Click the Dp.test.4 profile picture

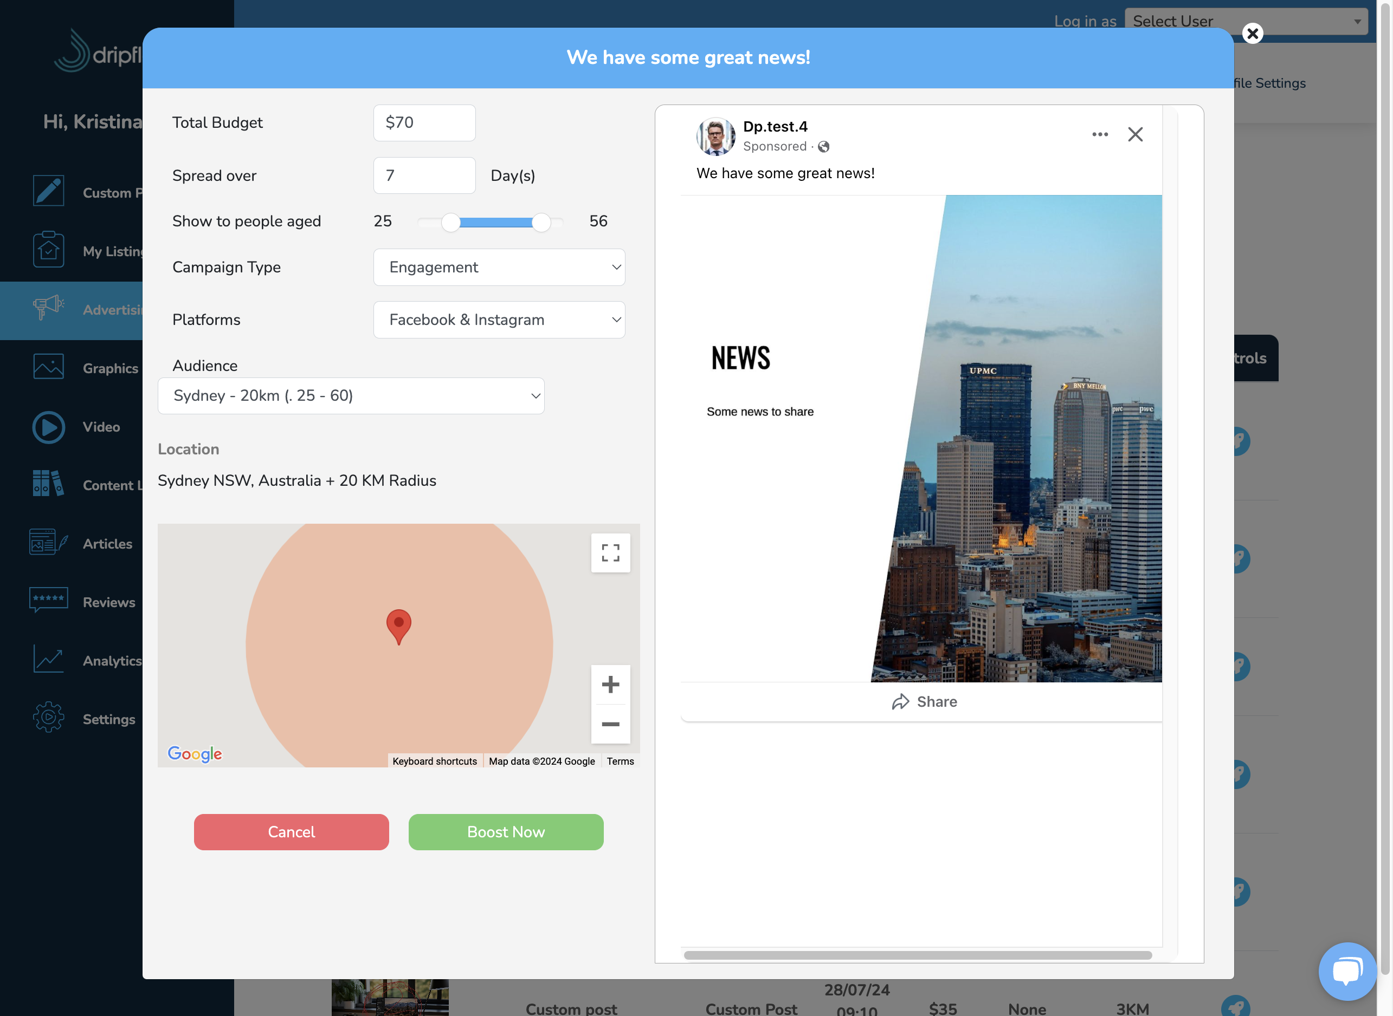pyautogui.click(x=715, y=136)
